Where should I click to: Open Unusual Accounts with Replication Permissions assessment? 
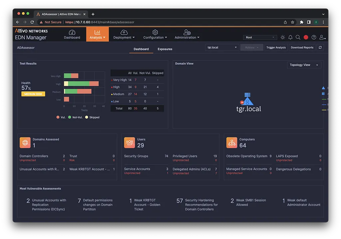tap(46, 204)
